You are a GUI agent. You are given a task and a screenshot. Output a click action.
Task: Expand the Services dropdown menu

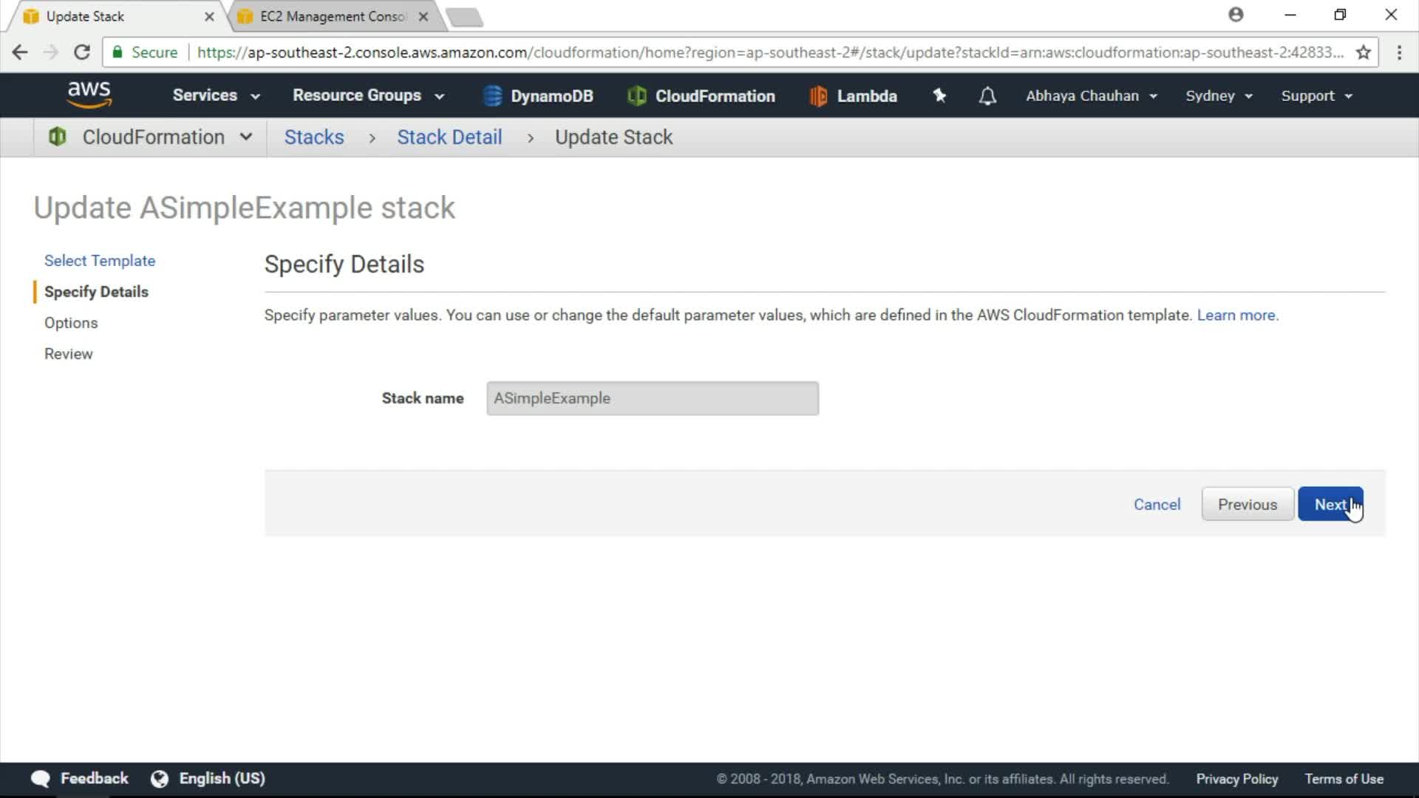(216, 95)
